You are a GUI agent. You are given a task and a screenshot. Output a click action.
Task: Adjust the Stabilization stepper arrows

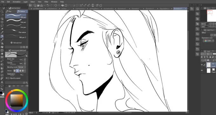click(23, 75)
